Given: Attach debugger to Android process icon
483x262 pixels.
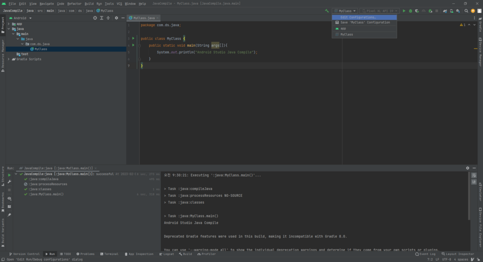Looking at the screenshot, I should pos(430,11).
